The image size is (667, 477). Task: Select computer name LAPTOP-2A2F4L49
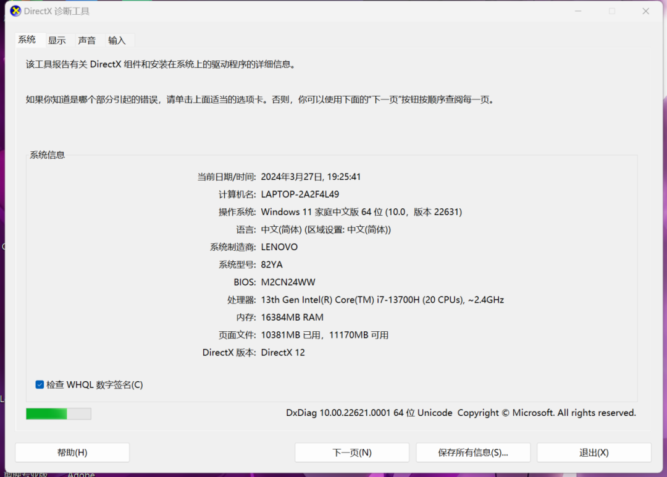point(300,195)
